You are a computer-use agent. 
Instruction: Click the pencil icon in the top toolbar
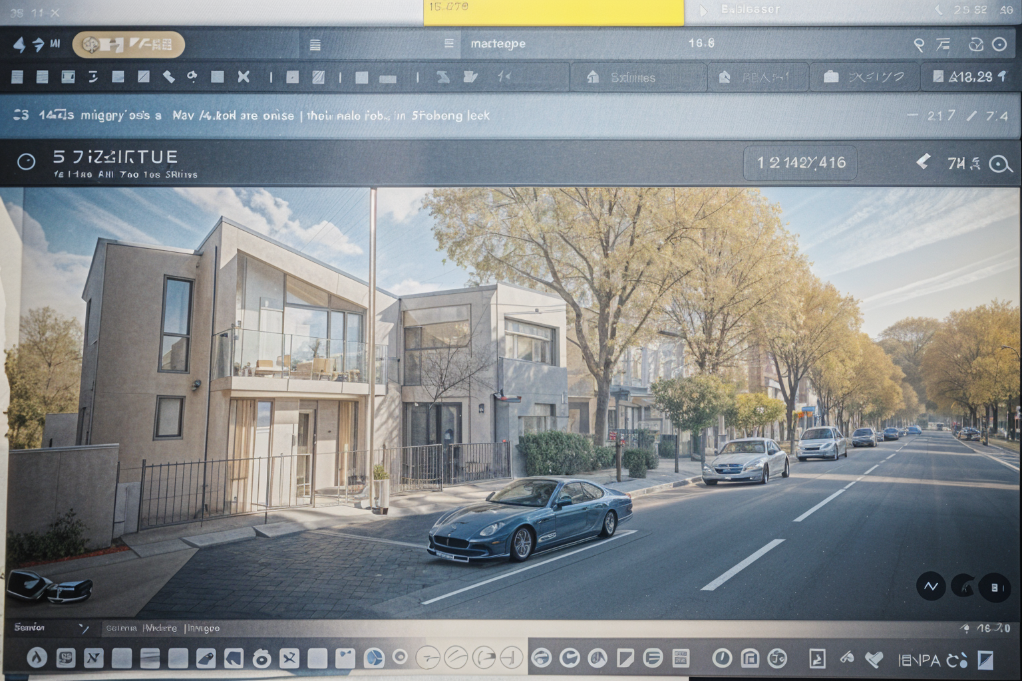169,76
